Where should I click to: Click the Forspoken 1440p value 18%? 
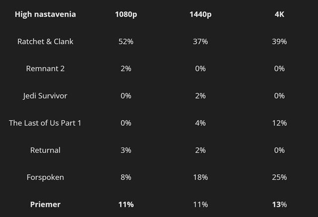click(x=200, y=177)
